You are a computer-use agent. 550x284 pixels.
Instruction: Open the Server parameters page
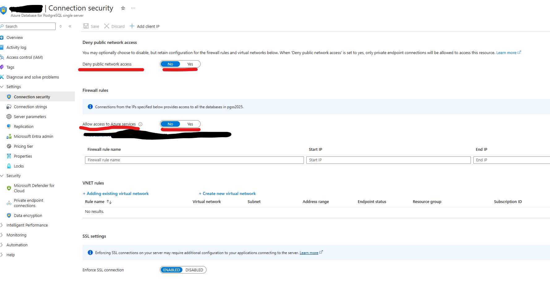(x=30, y=117)
